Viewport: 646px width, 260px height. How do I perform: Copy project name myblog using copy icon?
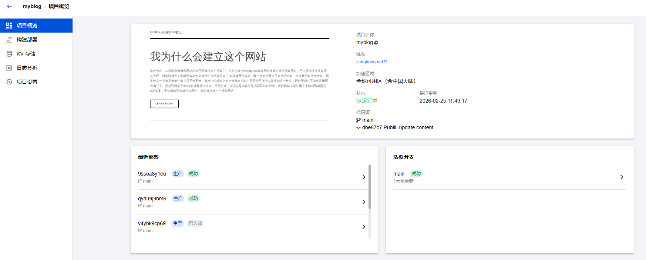376,43
